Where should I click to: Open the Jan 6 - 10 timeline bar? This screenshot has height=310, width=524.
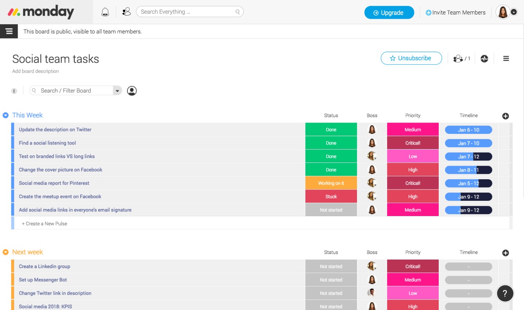[468, 130]
